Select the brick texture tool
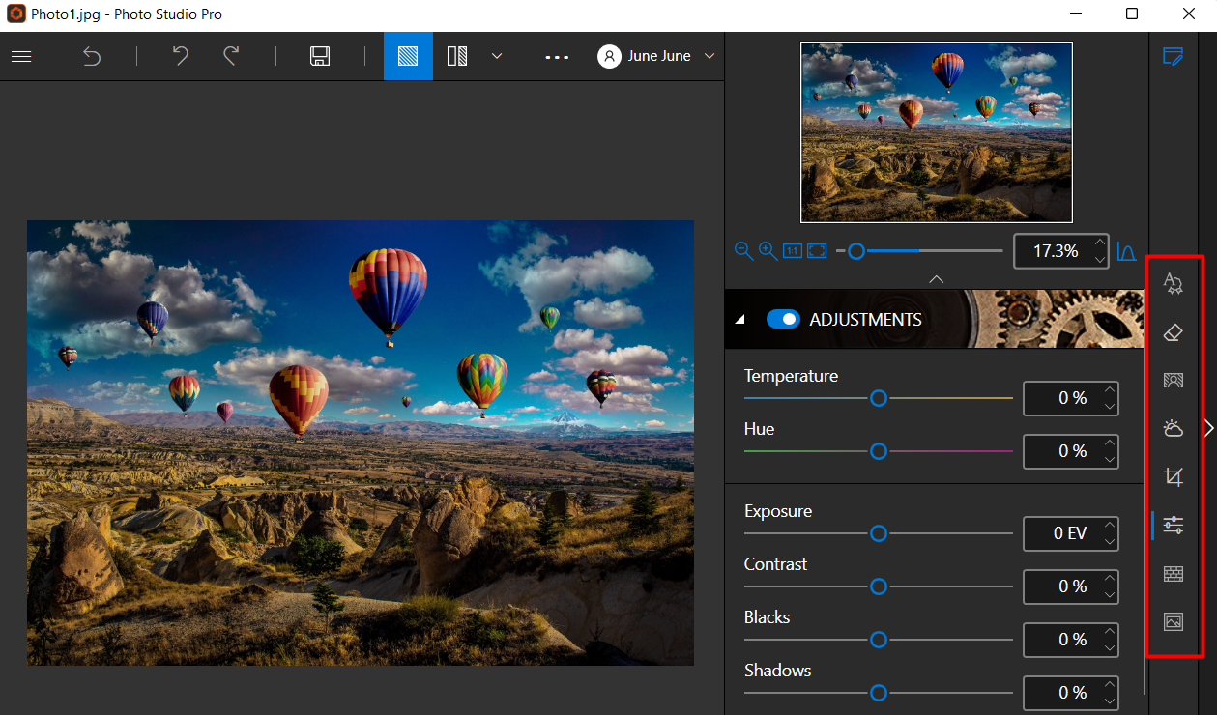Viewport: 1217px width, 715px height. (x=1174, y=574)
